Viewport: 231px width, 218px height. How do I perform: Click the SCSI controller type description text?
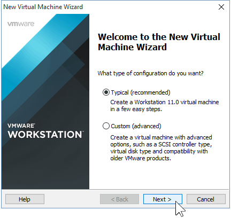[x=161, y=148]
